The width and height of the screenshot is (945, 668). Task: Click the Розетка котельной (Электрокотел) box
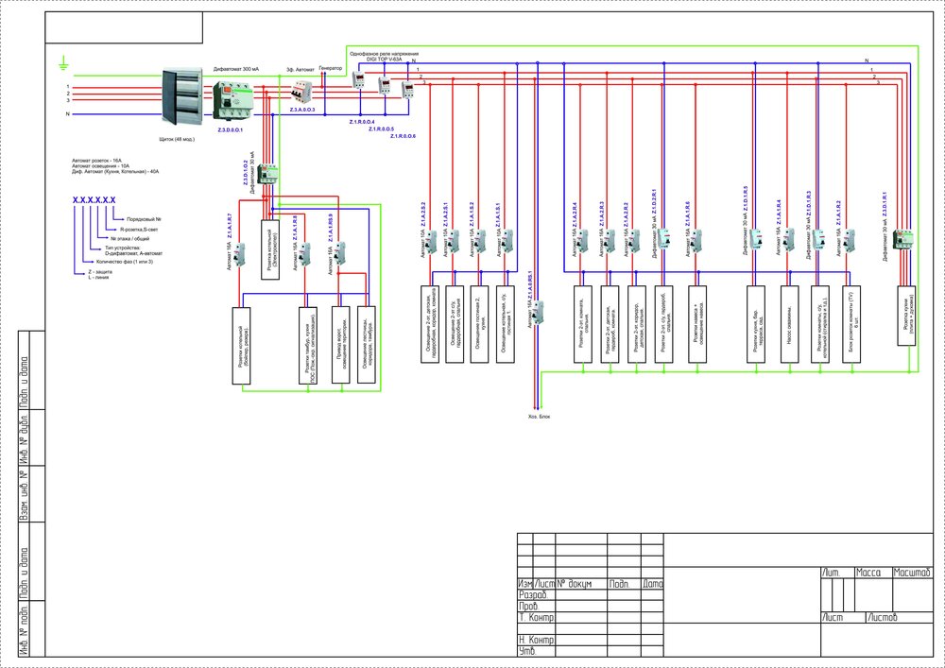[x=270, y=249]
